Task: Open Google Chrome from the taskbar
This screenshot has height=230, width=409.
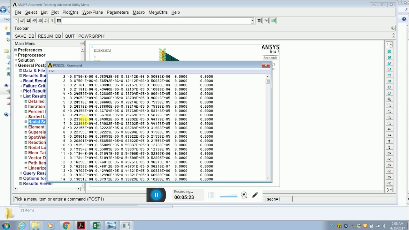Action: coord(66,226)
